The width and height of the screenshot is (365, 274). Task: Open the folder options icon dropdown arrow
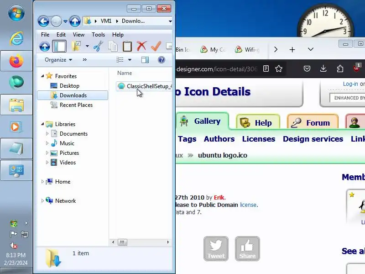tap(87, 46)
